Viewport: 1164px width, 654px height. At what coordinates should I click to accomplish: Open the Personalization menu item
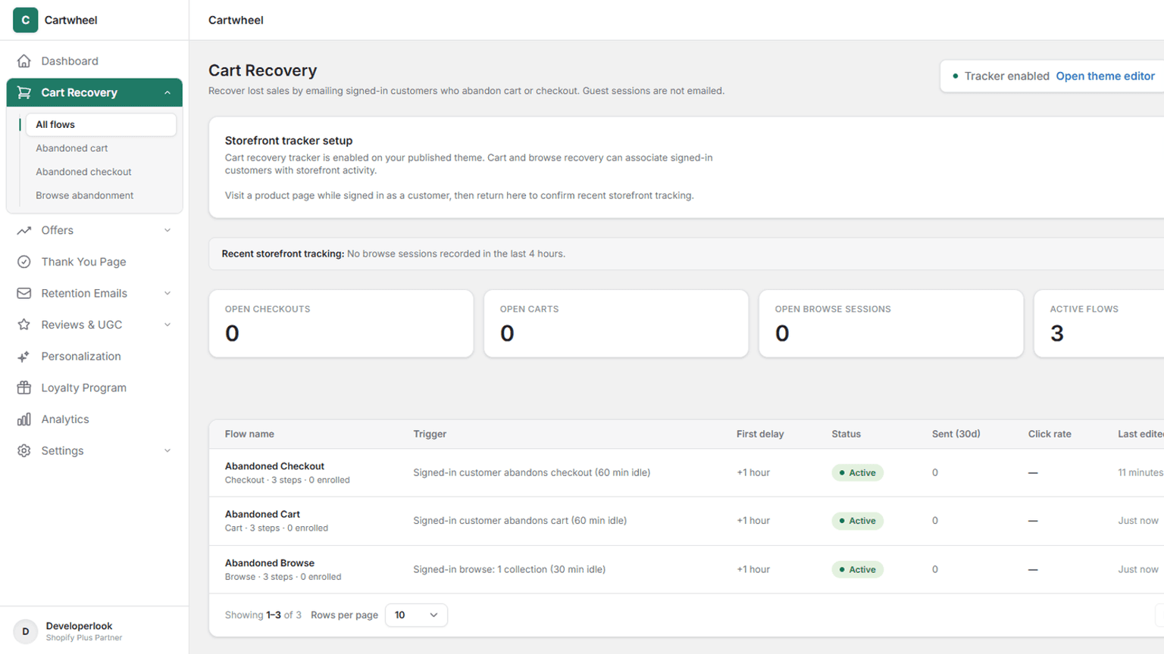pyautogui.click(x=95, y=357)
